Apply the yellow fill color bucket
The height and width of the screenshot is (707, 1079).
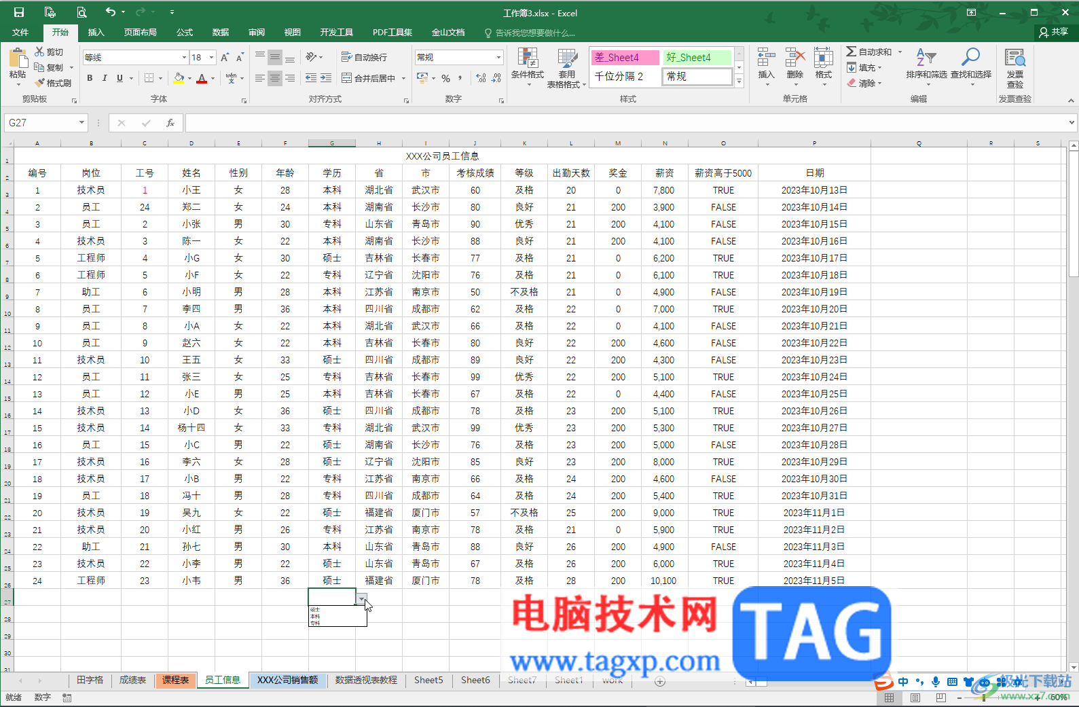point(179,78)
